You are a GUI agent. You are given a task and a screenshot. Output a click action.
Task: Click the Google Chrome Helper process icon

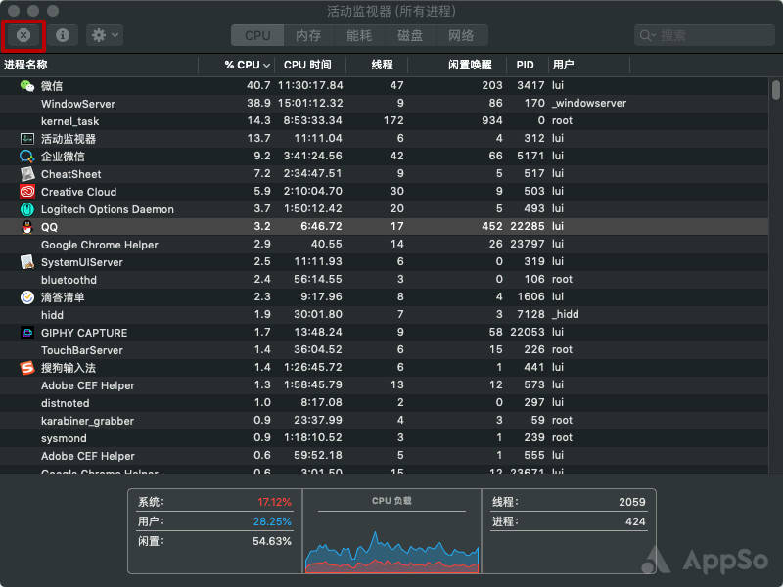pyautogui.click(x=25, y=245)
